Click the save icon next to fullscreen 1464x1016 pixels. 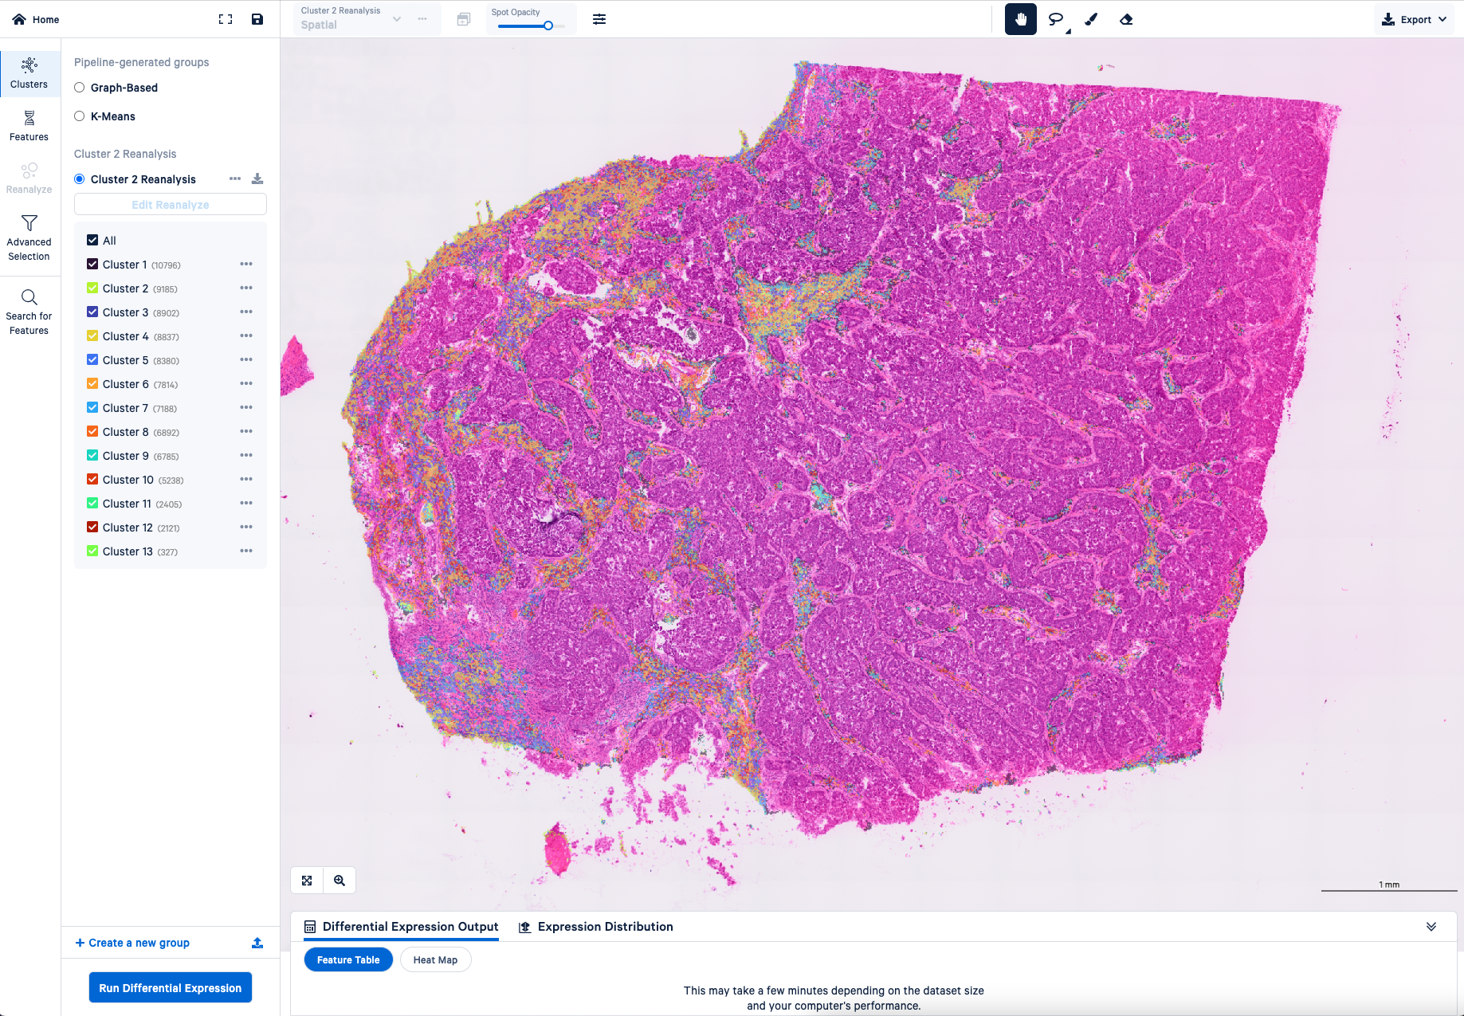pyautogui.click(x=257, y=18)
